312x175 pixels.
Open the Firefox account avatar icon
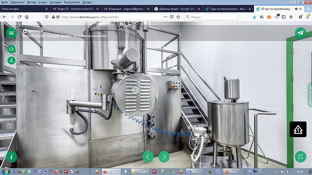click(291, 17)
